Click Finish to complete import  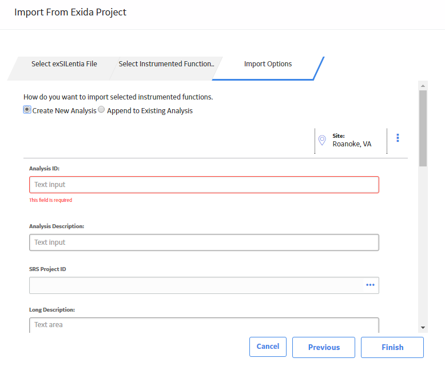click(392, 347)
